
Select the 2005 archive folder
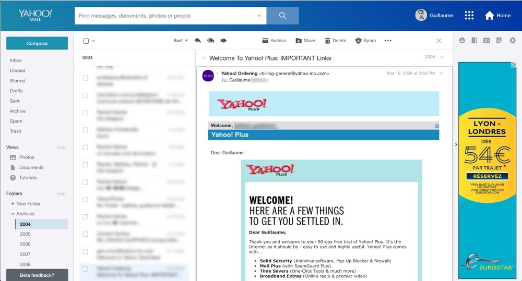(x=25, y=234)
